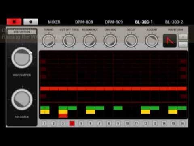This screenshot has width=194, height=146.
Task: Open the MIXER tab
Action: click(54, 22)
